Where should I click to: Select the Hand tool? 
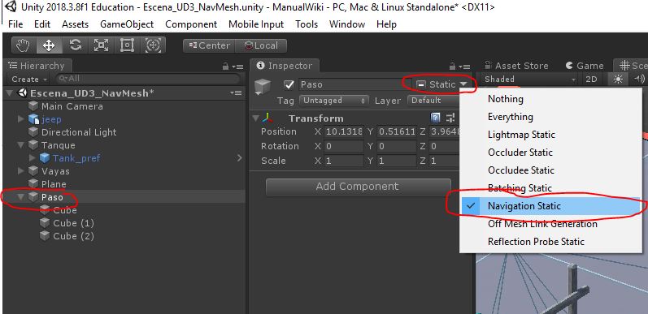coord(23,45)
